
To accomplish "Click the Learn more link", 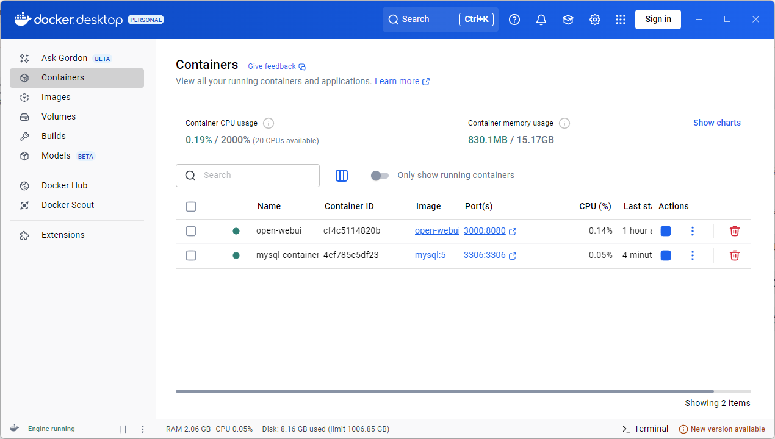I will coord(397,82).
